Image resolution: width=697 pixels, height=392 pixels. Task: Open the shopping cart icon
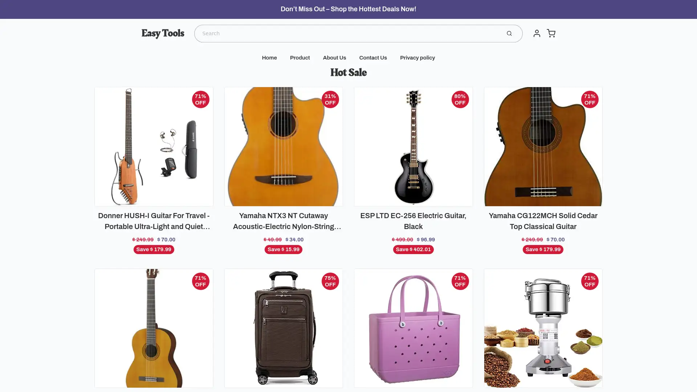(551, 33)
